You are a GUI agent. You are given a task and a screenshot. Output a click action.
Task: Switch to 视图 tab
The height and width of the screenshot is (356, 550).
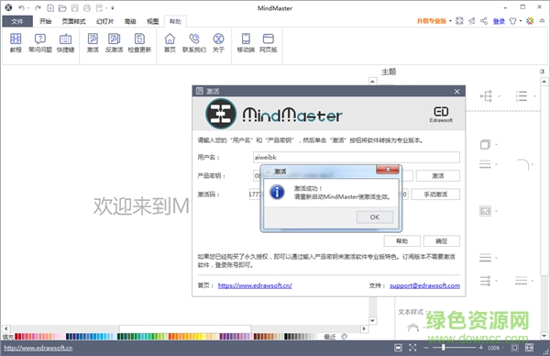[152, 21]
